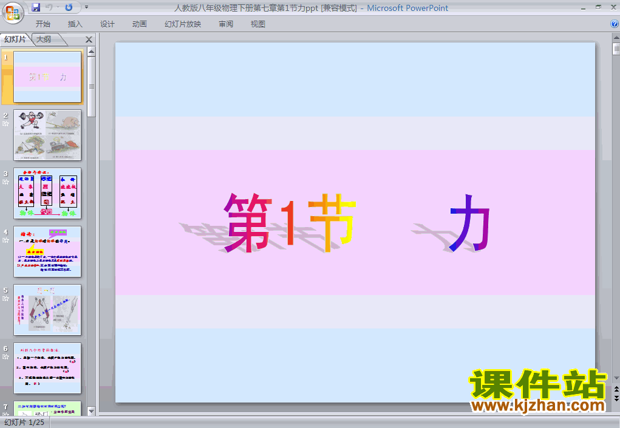Switch to the 大纲 pane tab
Image resolution: width=620 pixels, height=428 pixels.
point(44,39)
